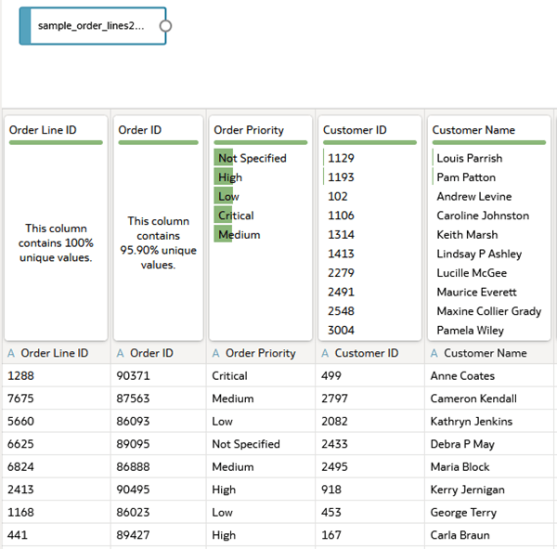Select value 3004 in Customer ID tile
The image size is (557, 549).
coord(341,331)
